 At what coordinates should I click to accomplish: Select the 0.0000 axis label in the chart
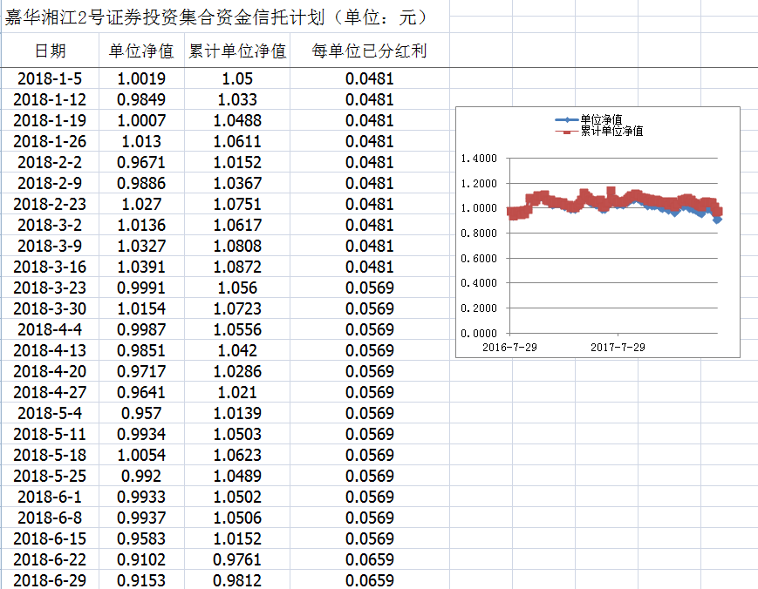(x=477, y=334)
